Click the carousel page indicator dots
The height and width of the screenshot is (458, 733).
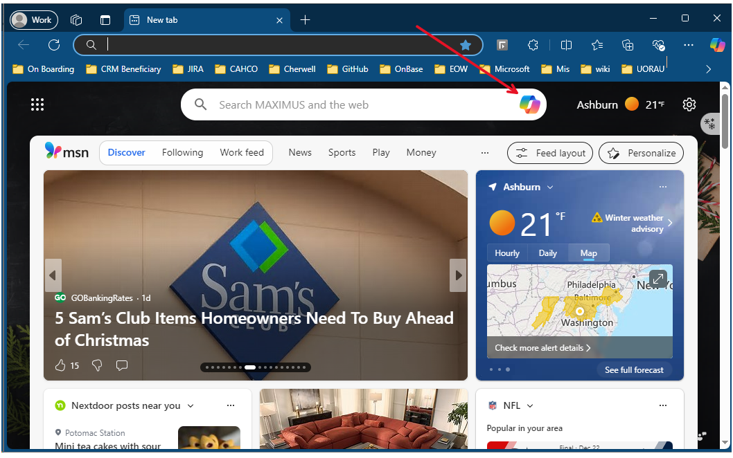(x=255, y=367)
